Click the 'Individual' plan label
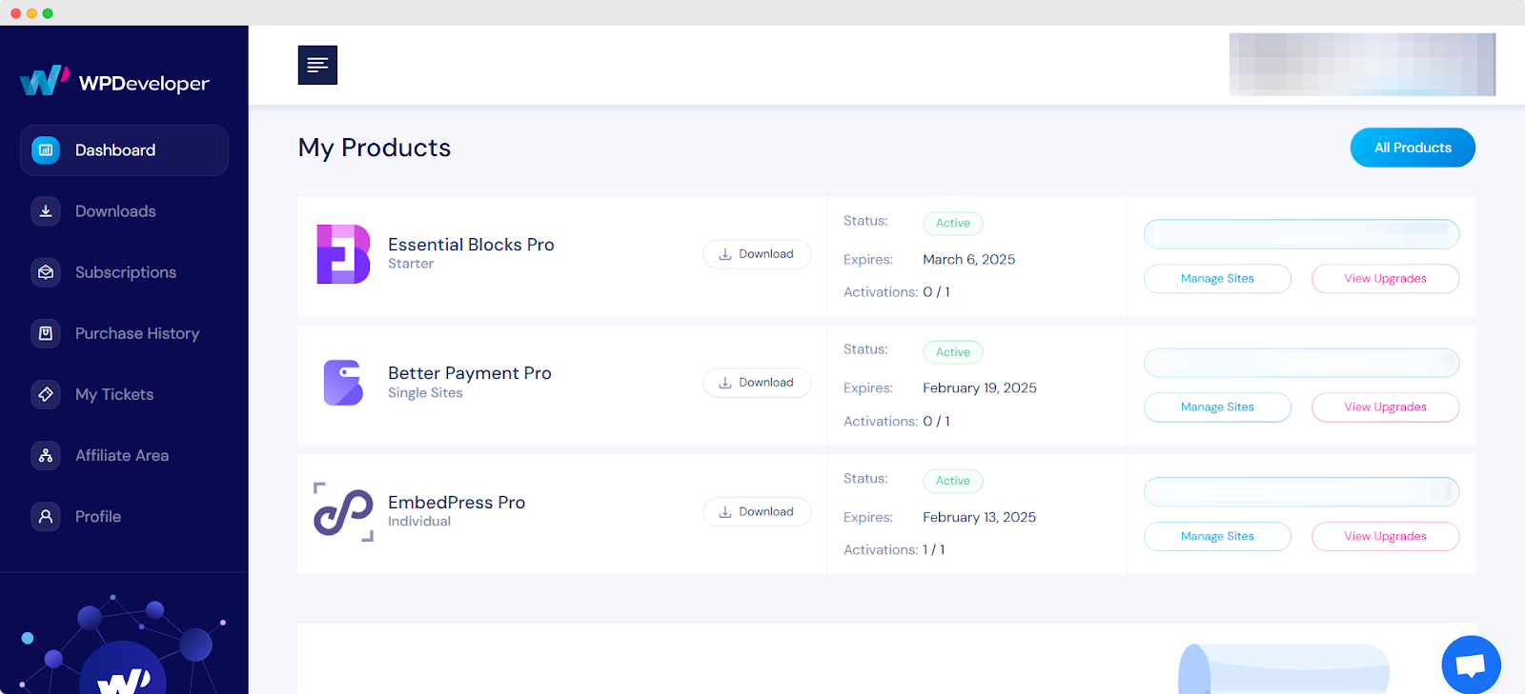Viewport: 1525px width, 694px height. [419, 522]
